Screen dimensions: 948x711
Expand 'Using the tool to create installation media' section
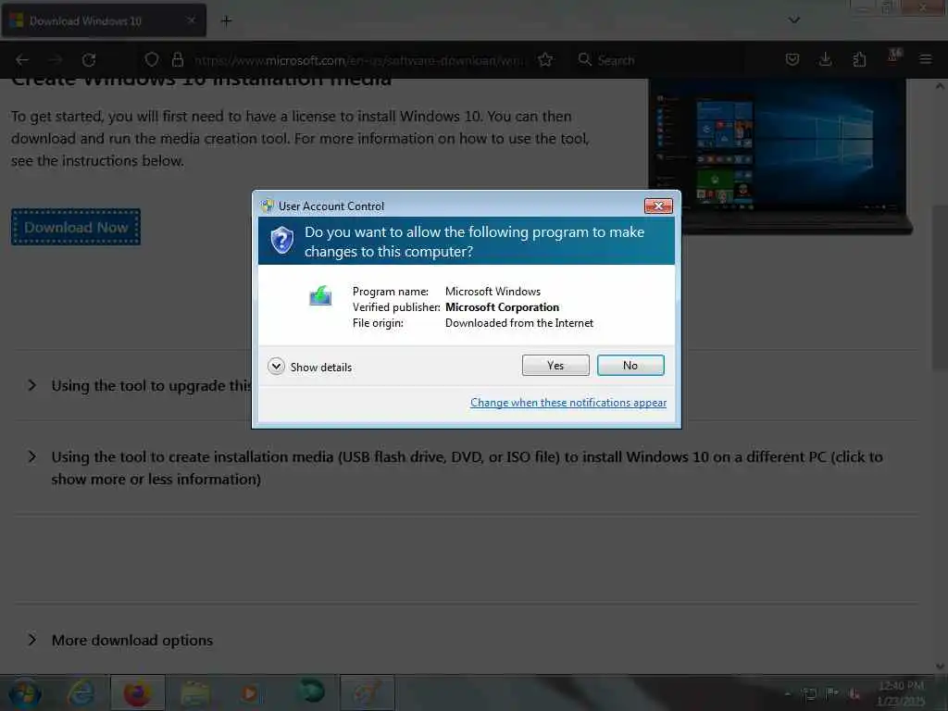coord(467,468)
